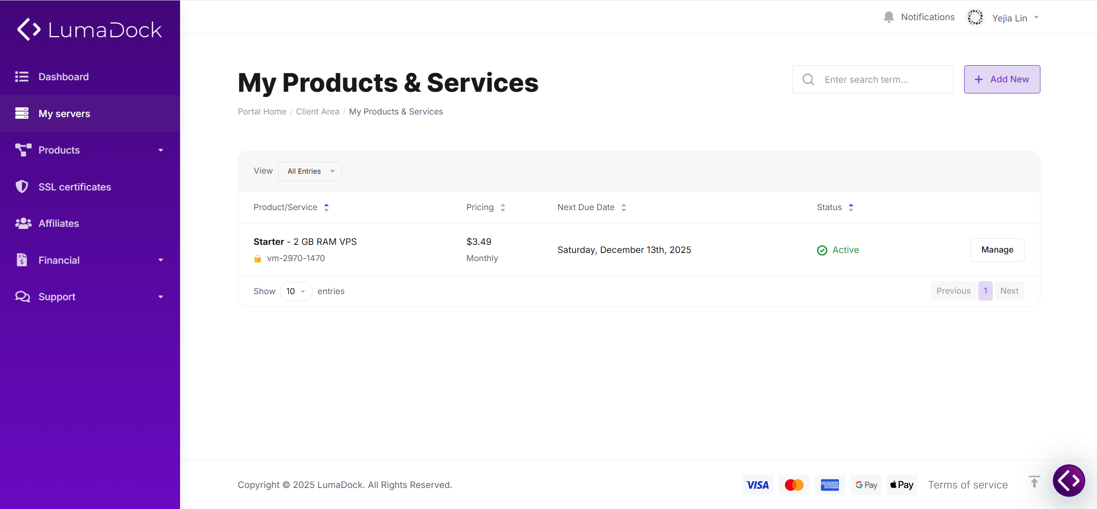1097x509 pixels.
Task: Click the Yejia Lin user avatar icon
Action: pos(975,18)
